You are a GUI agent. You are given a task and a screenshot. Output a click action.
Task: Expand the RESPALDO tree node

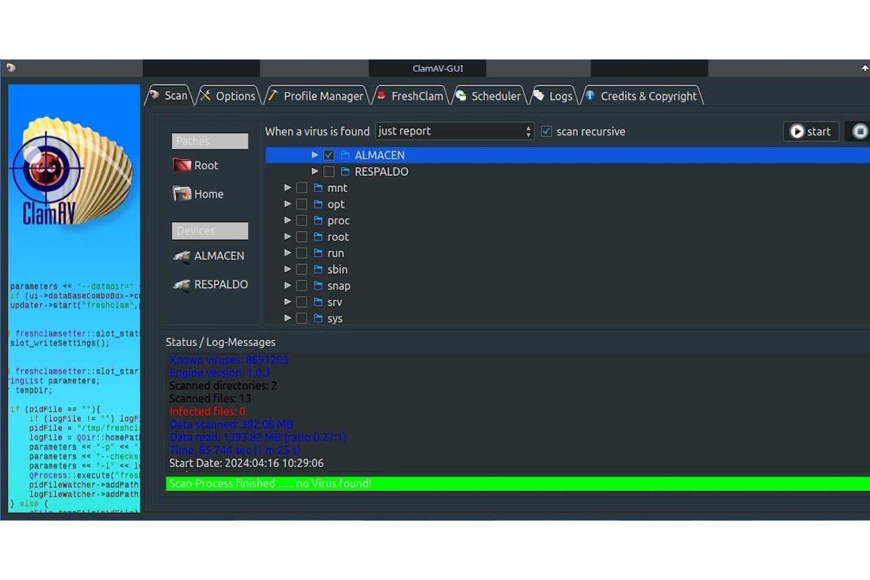coord(314,172)
